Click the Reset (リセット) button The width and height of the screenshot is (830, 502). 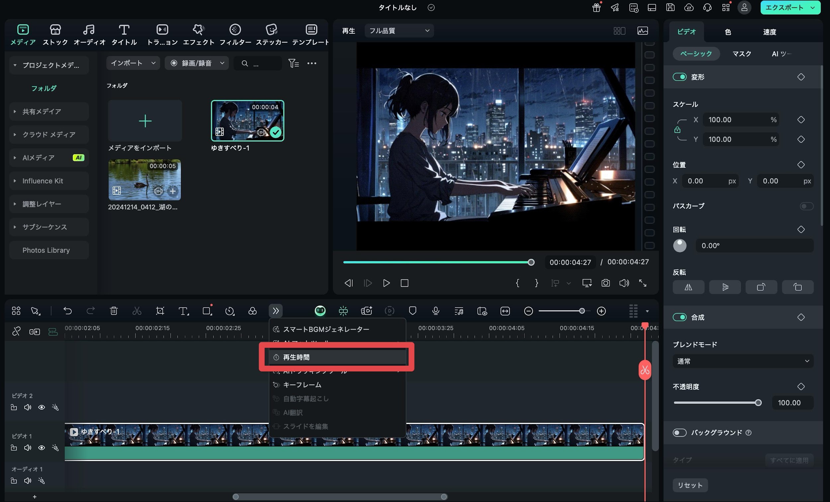pyautogui.click(x=690, y=485)
